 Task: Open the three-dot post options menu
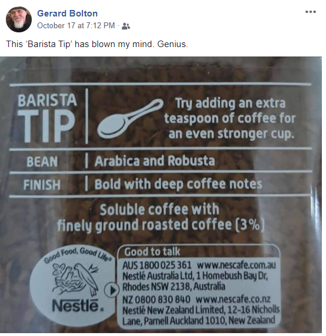pyautogui.click(x=310, y=12)
